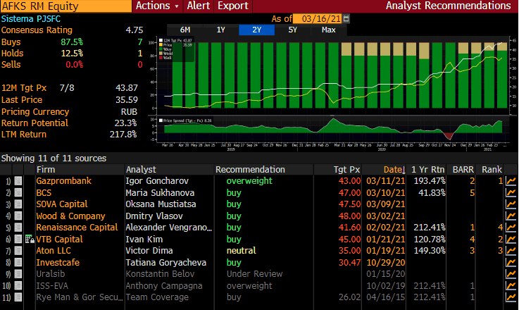519x310 pixels.
Task: Click the Sistema PJSFC company name
Action: click(31, 19)
